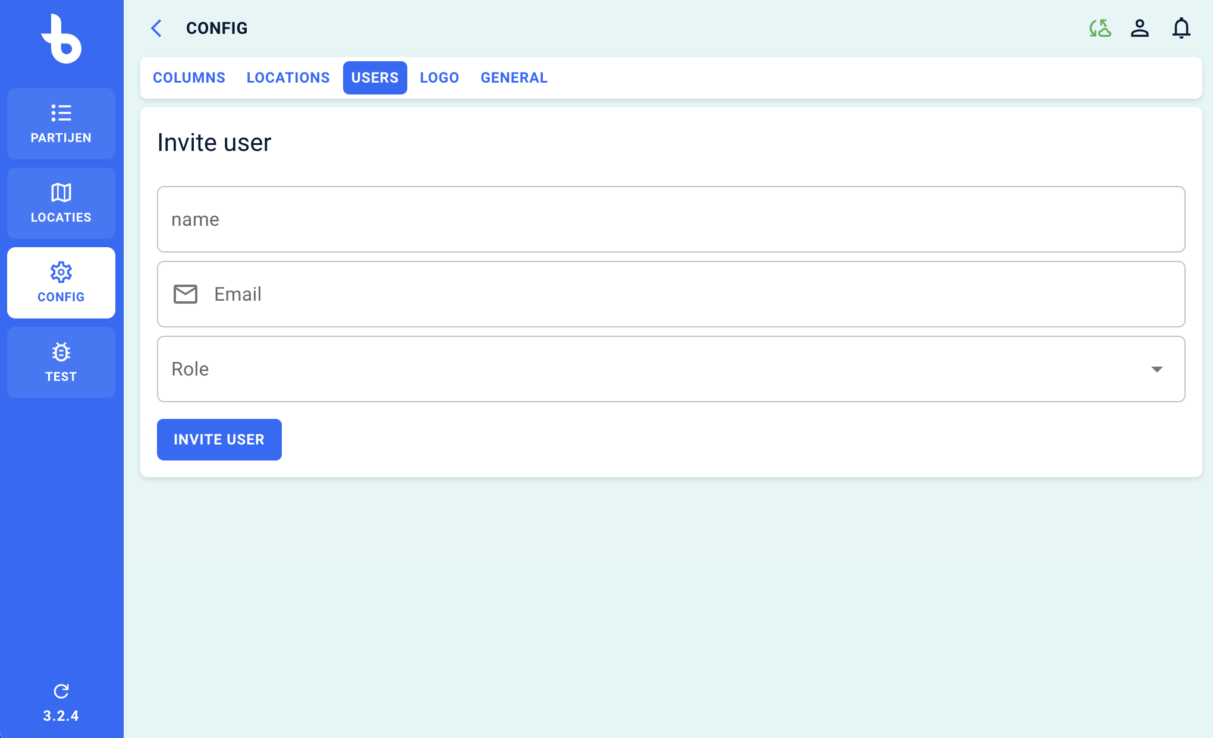1213x738 pixels.
Task: Go to Locaties map section
Action: 61,203
